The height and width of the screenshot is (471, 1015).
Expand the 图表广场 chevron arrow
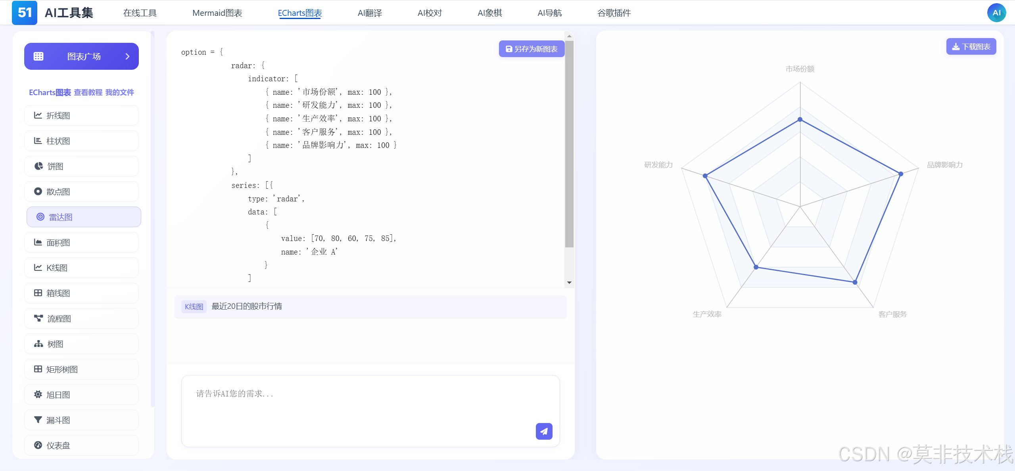127,56
